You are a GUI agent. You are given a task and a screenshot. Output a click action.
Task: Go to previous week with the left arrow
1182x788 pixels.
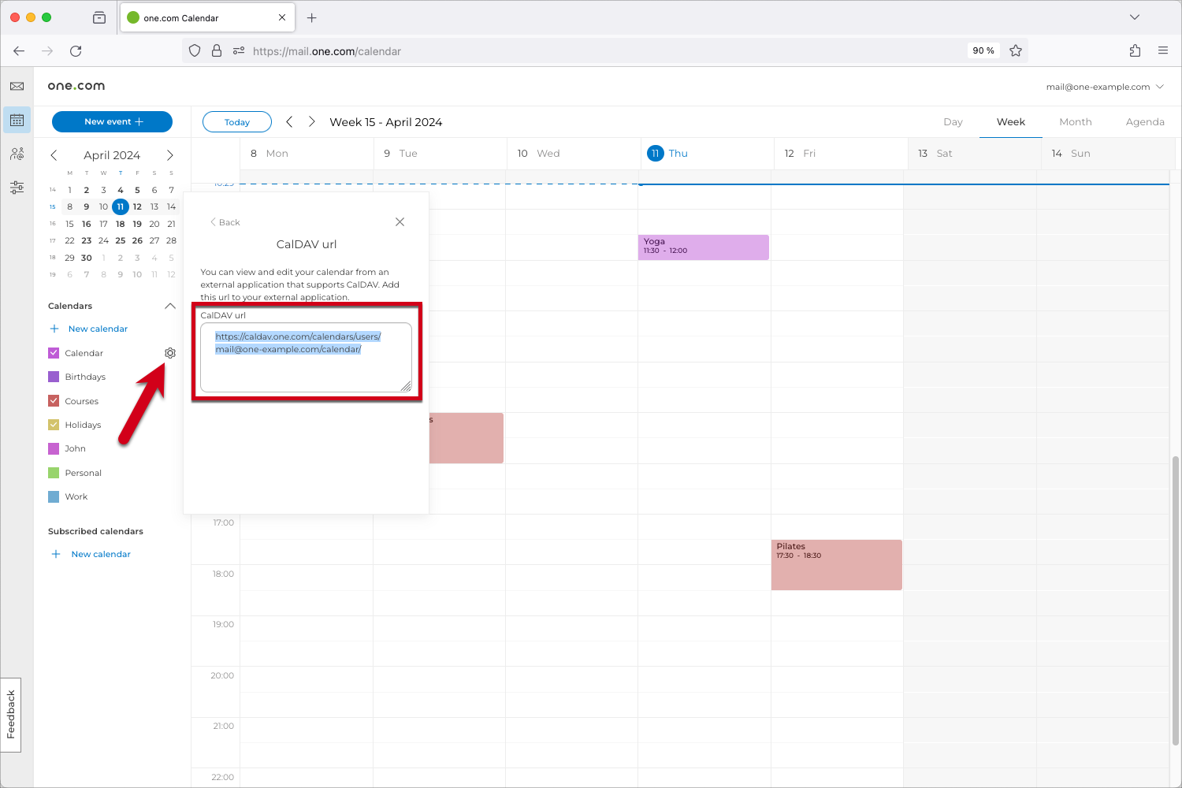(x=289, y=121)
